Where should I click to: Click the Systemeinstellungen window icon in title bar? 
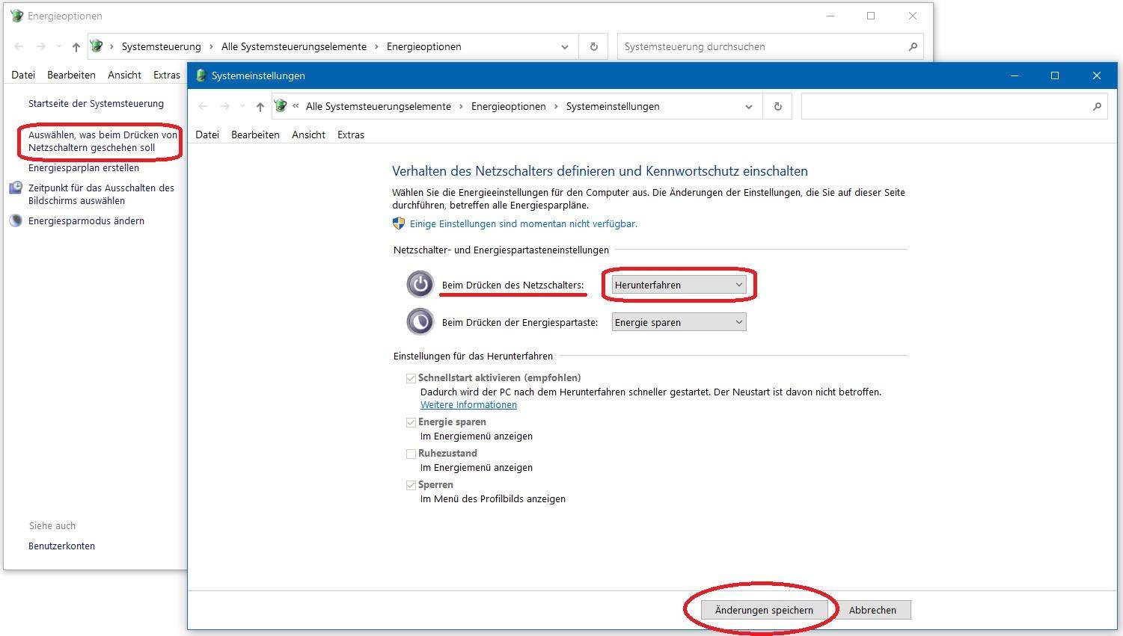201,75
